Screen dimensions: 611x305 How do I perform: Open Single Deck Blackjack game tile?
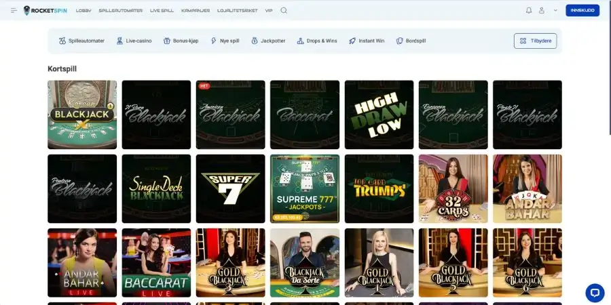(156, 188)
